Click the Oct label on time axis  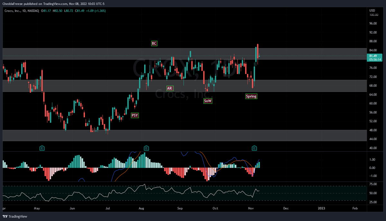tap(215, 208)
